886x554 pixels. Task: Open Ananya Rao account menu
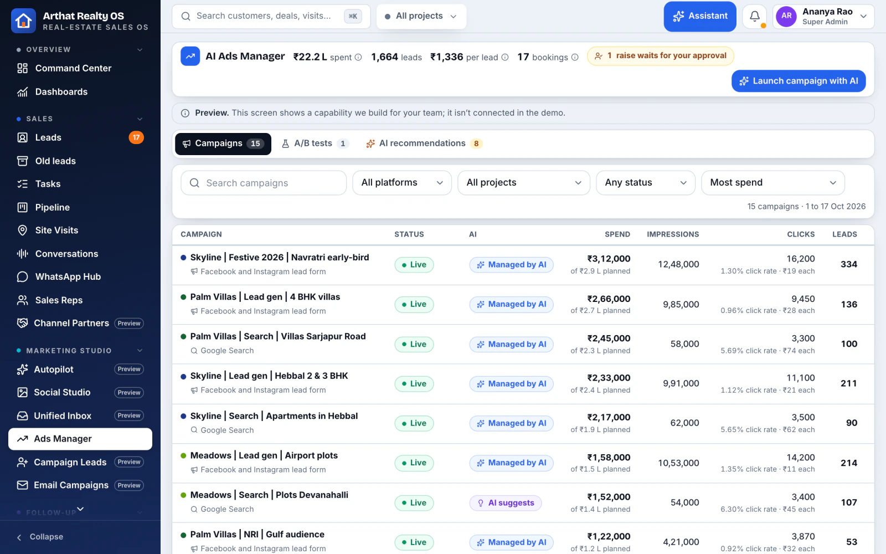pos(823,17)
